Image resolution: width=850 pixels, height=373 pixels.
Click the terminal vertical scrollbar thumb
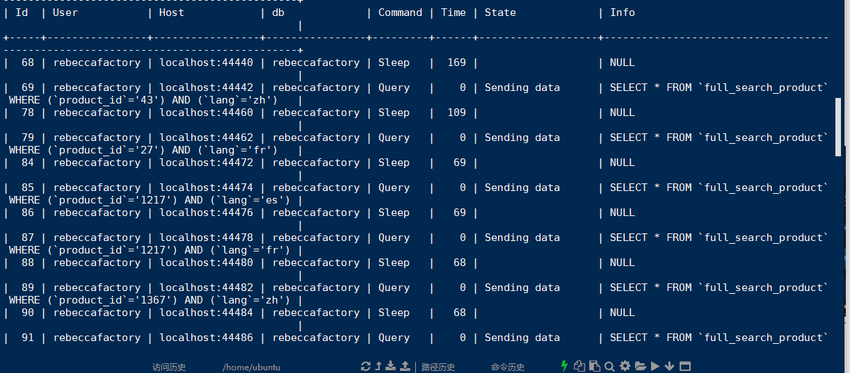(x=838, y=128)
